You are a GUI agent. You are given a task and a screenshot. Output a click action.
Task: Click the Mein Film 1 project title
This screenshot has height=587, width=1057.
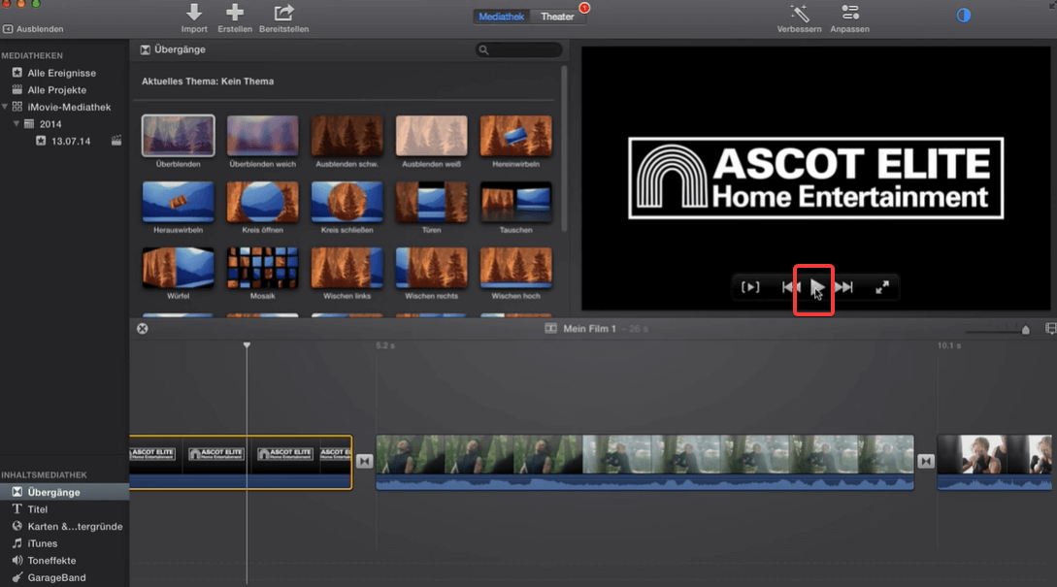tap(590, 329)
